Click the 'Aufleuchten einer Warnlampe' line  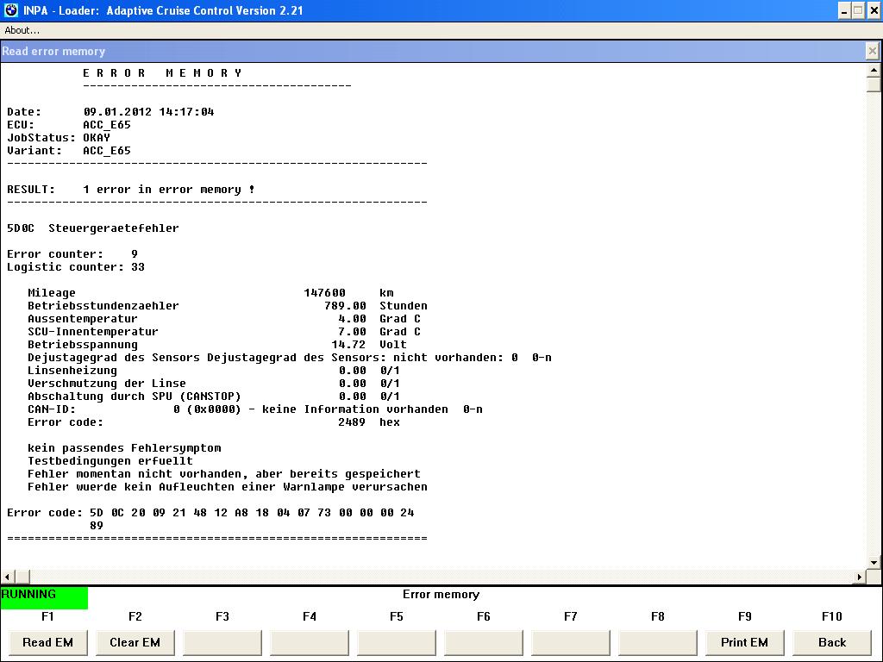point(228,487)
